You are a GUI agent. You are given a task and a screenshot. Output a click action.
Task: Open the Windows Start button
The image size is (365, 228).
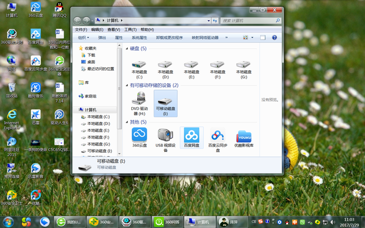pos(8,222)
